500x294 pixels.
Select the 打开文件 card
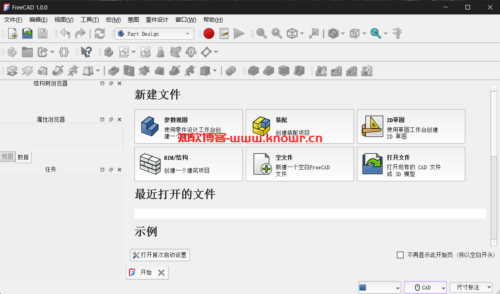(x=411, y=164)
